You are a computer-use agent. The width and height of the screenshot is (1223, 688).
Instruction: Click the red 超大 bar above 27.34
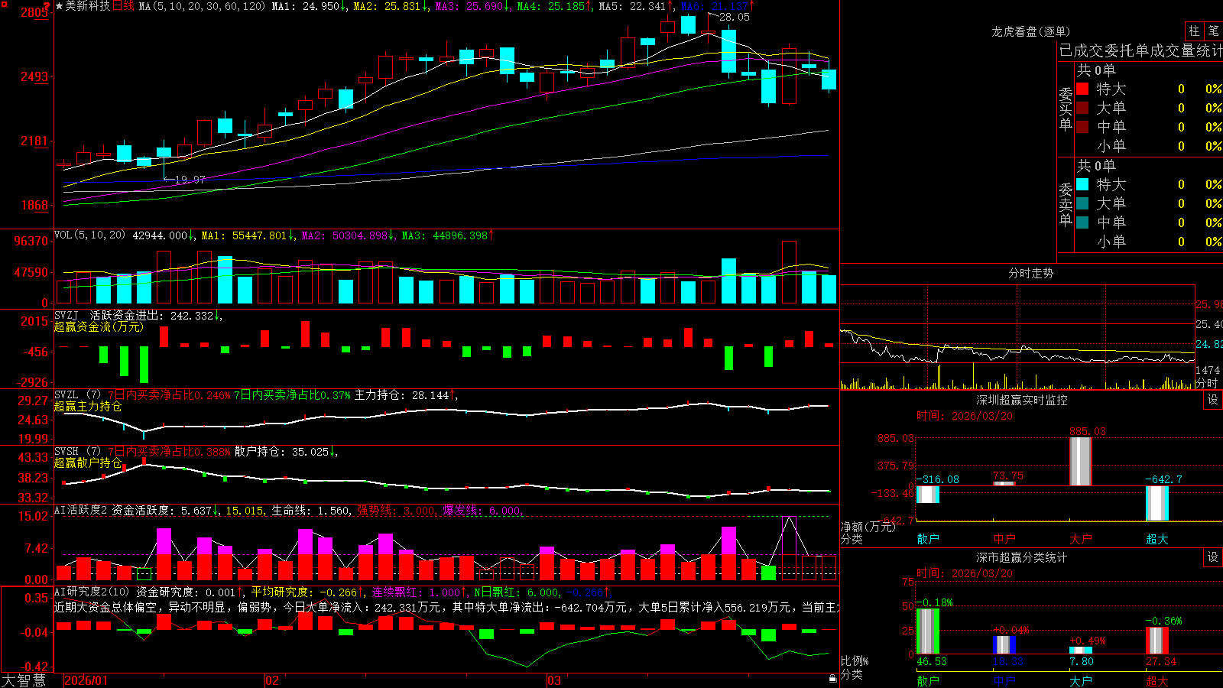pyautogui.click(x=1157, y=641)
